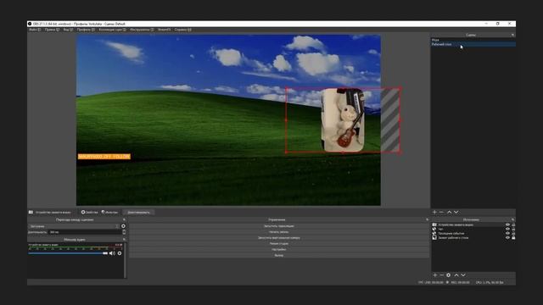Screen dimensions: 543x305
Task: Open Фильтры in the source toolbar
Action: tap(109, 212)
